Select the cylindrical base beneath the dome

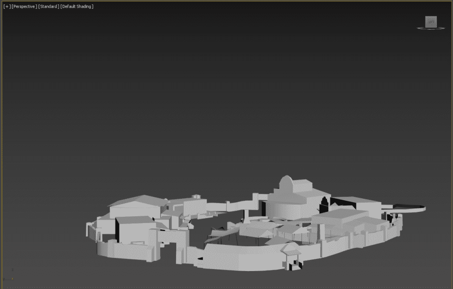coord(285,208)
